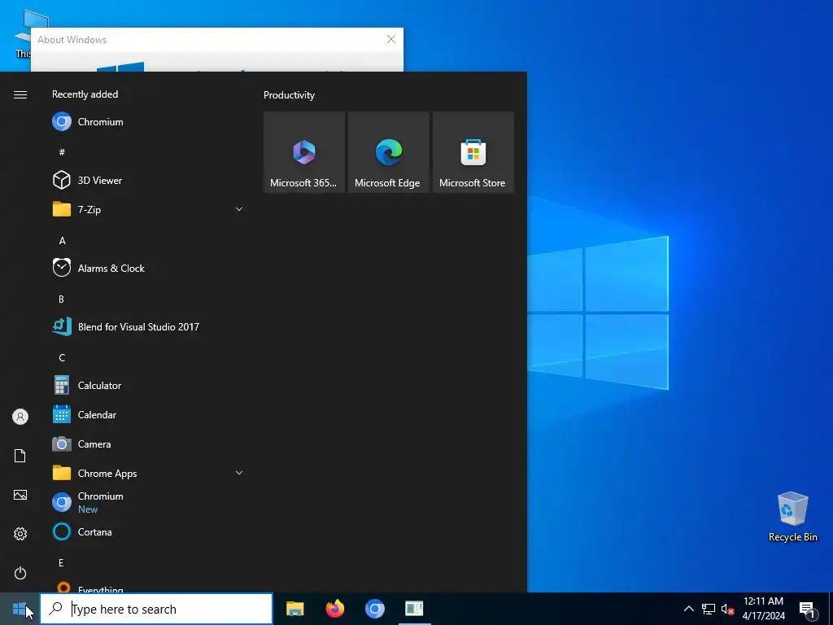Launch Chromium from the taskbar

[374, 609]
